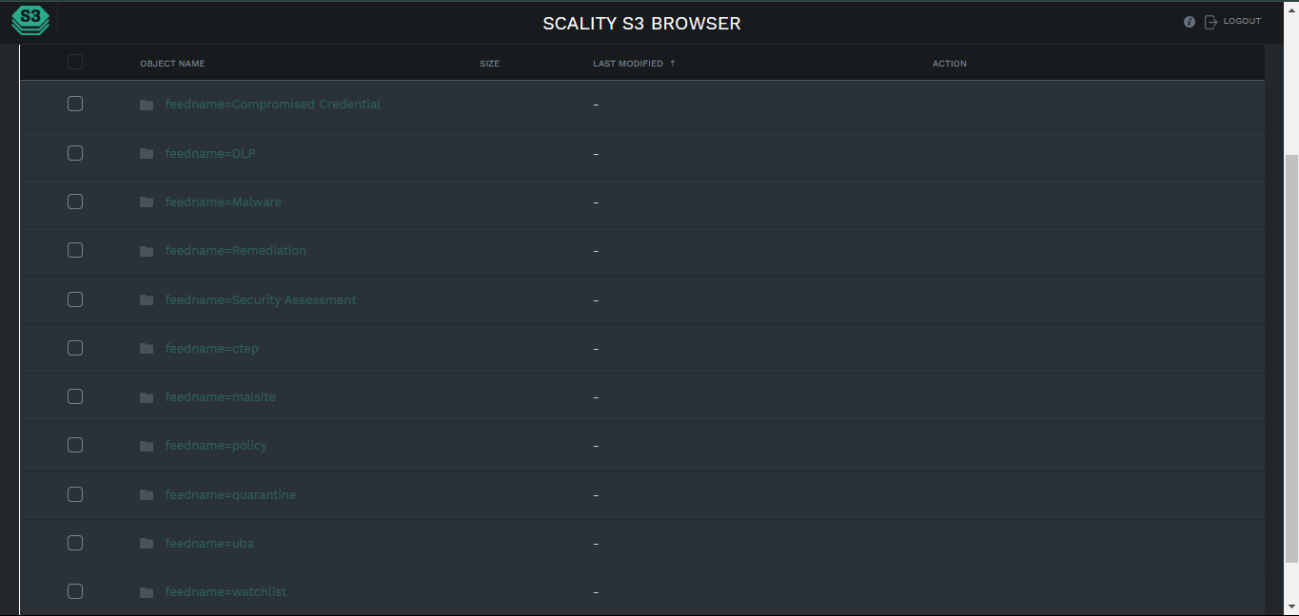Open feedname=Security Assessment folder link
The width and height of the screenshot is (1299, 616).
coord(261,300)
